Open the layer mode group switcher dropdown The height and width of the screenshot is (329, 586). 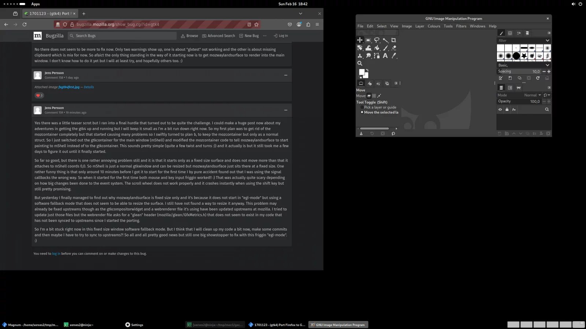pyautogui.click(x=547, y=95)
